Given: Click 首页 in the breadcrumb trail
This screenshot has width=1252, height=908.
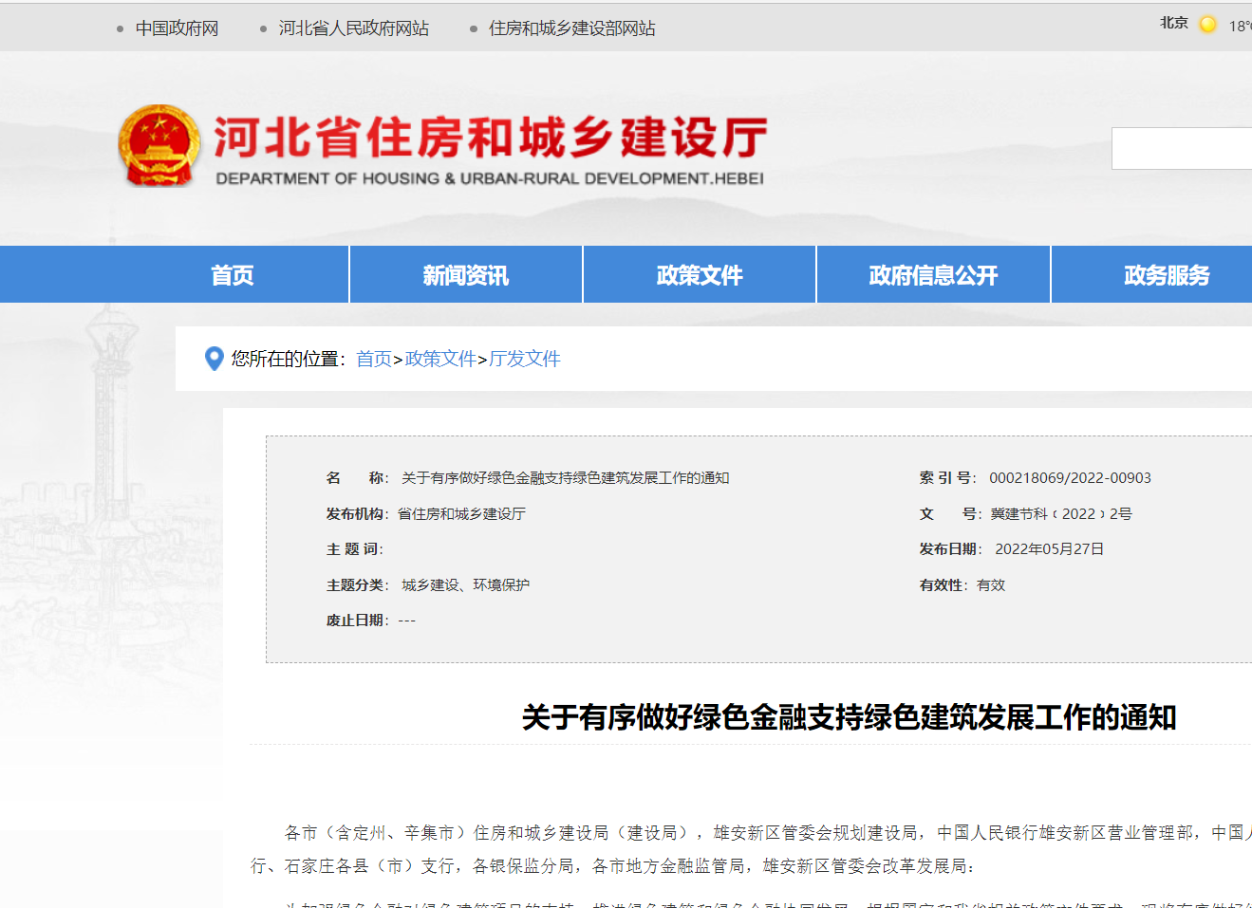Looking at the screenshot, I should pos(373,359).
